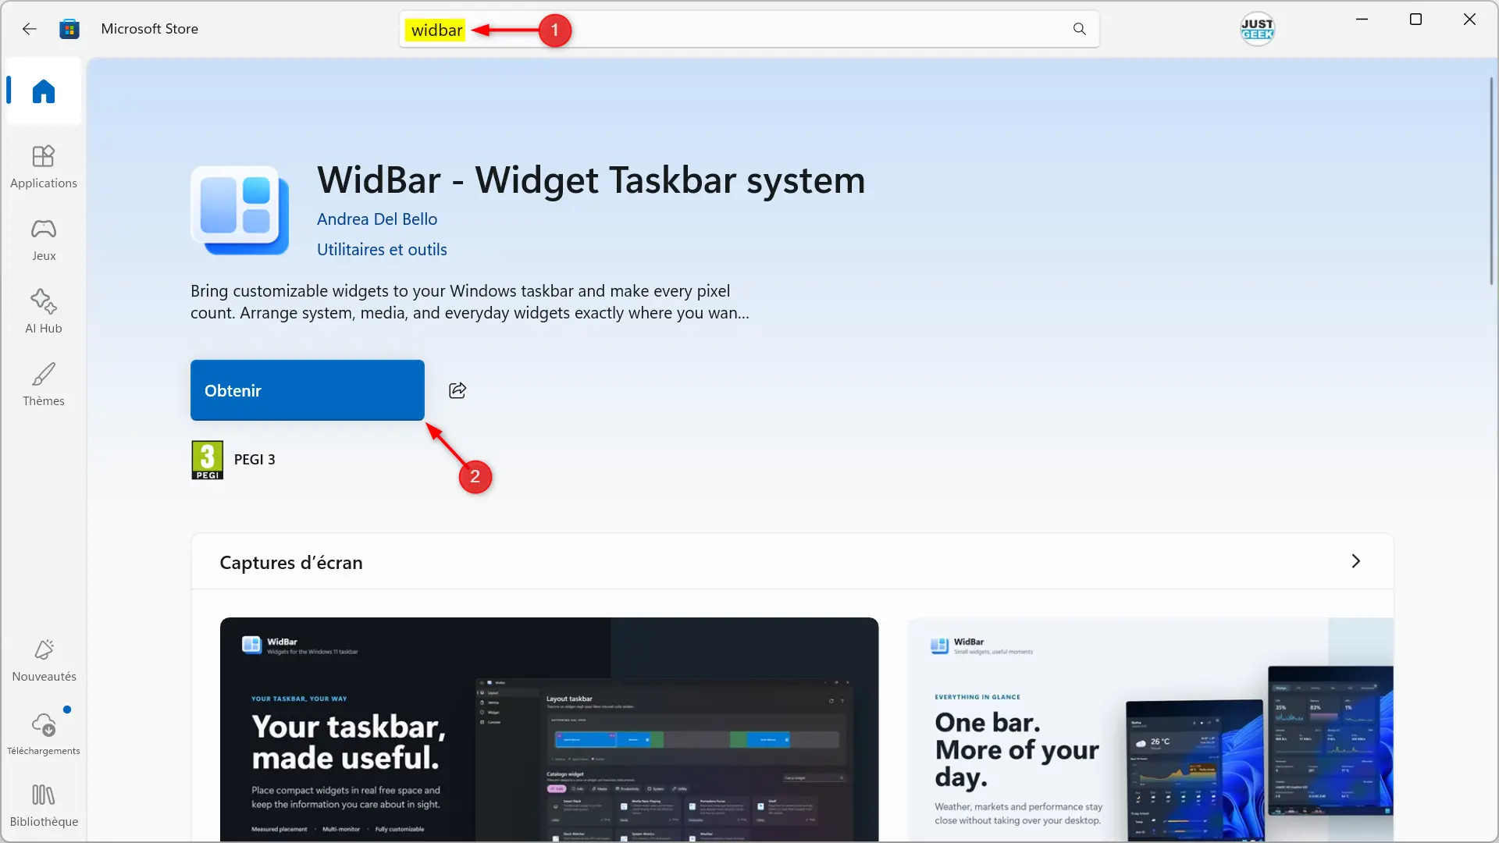Open the Thèmes section
This screenshot has height=843, width=1499.
[x=44, y=385]
